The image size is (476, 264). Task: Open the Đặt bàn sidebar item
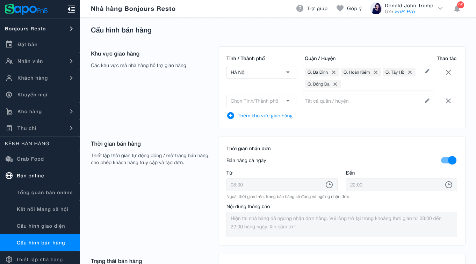[27, 44]
